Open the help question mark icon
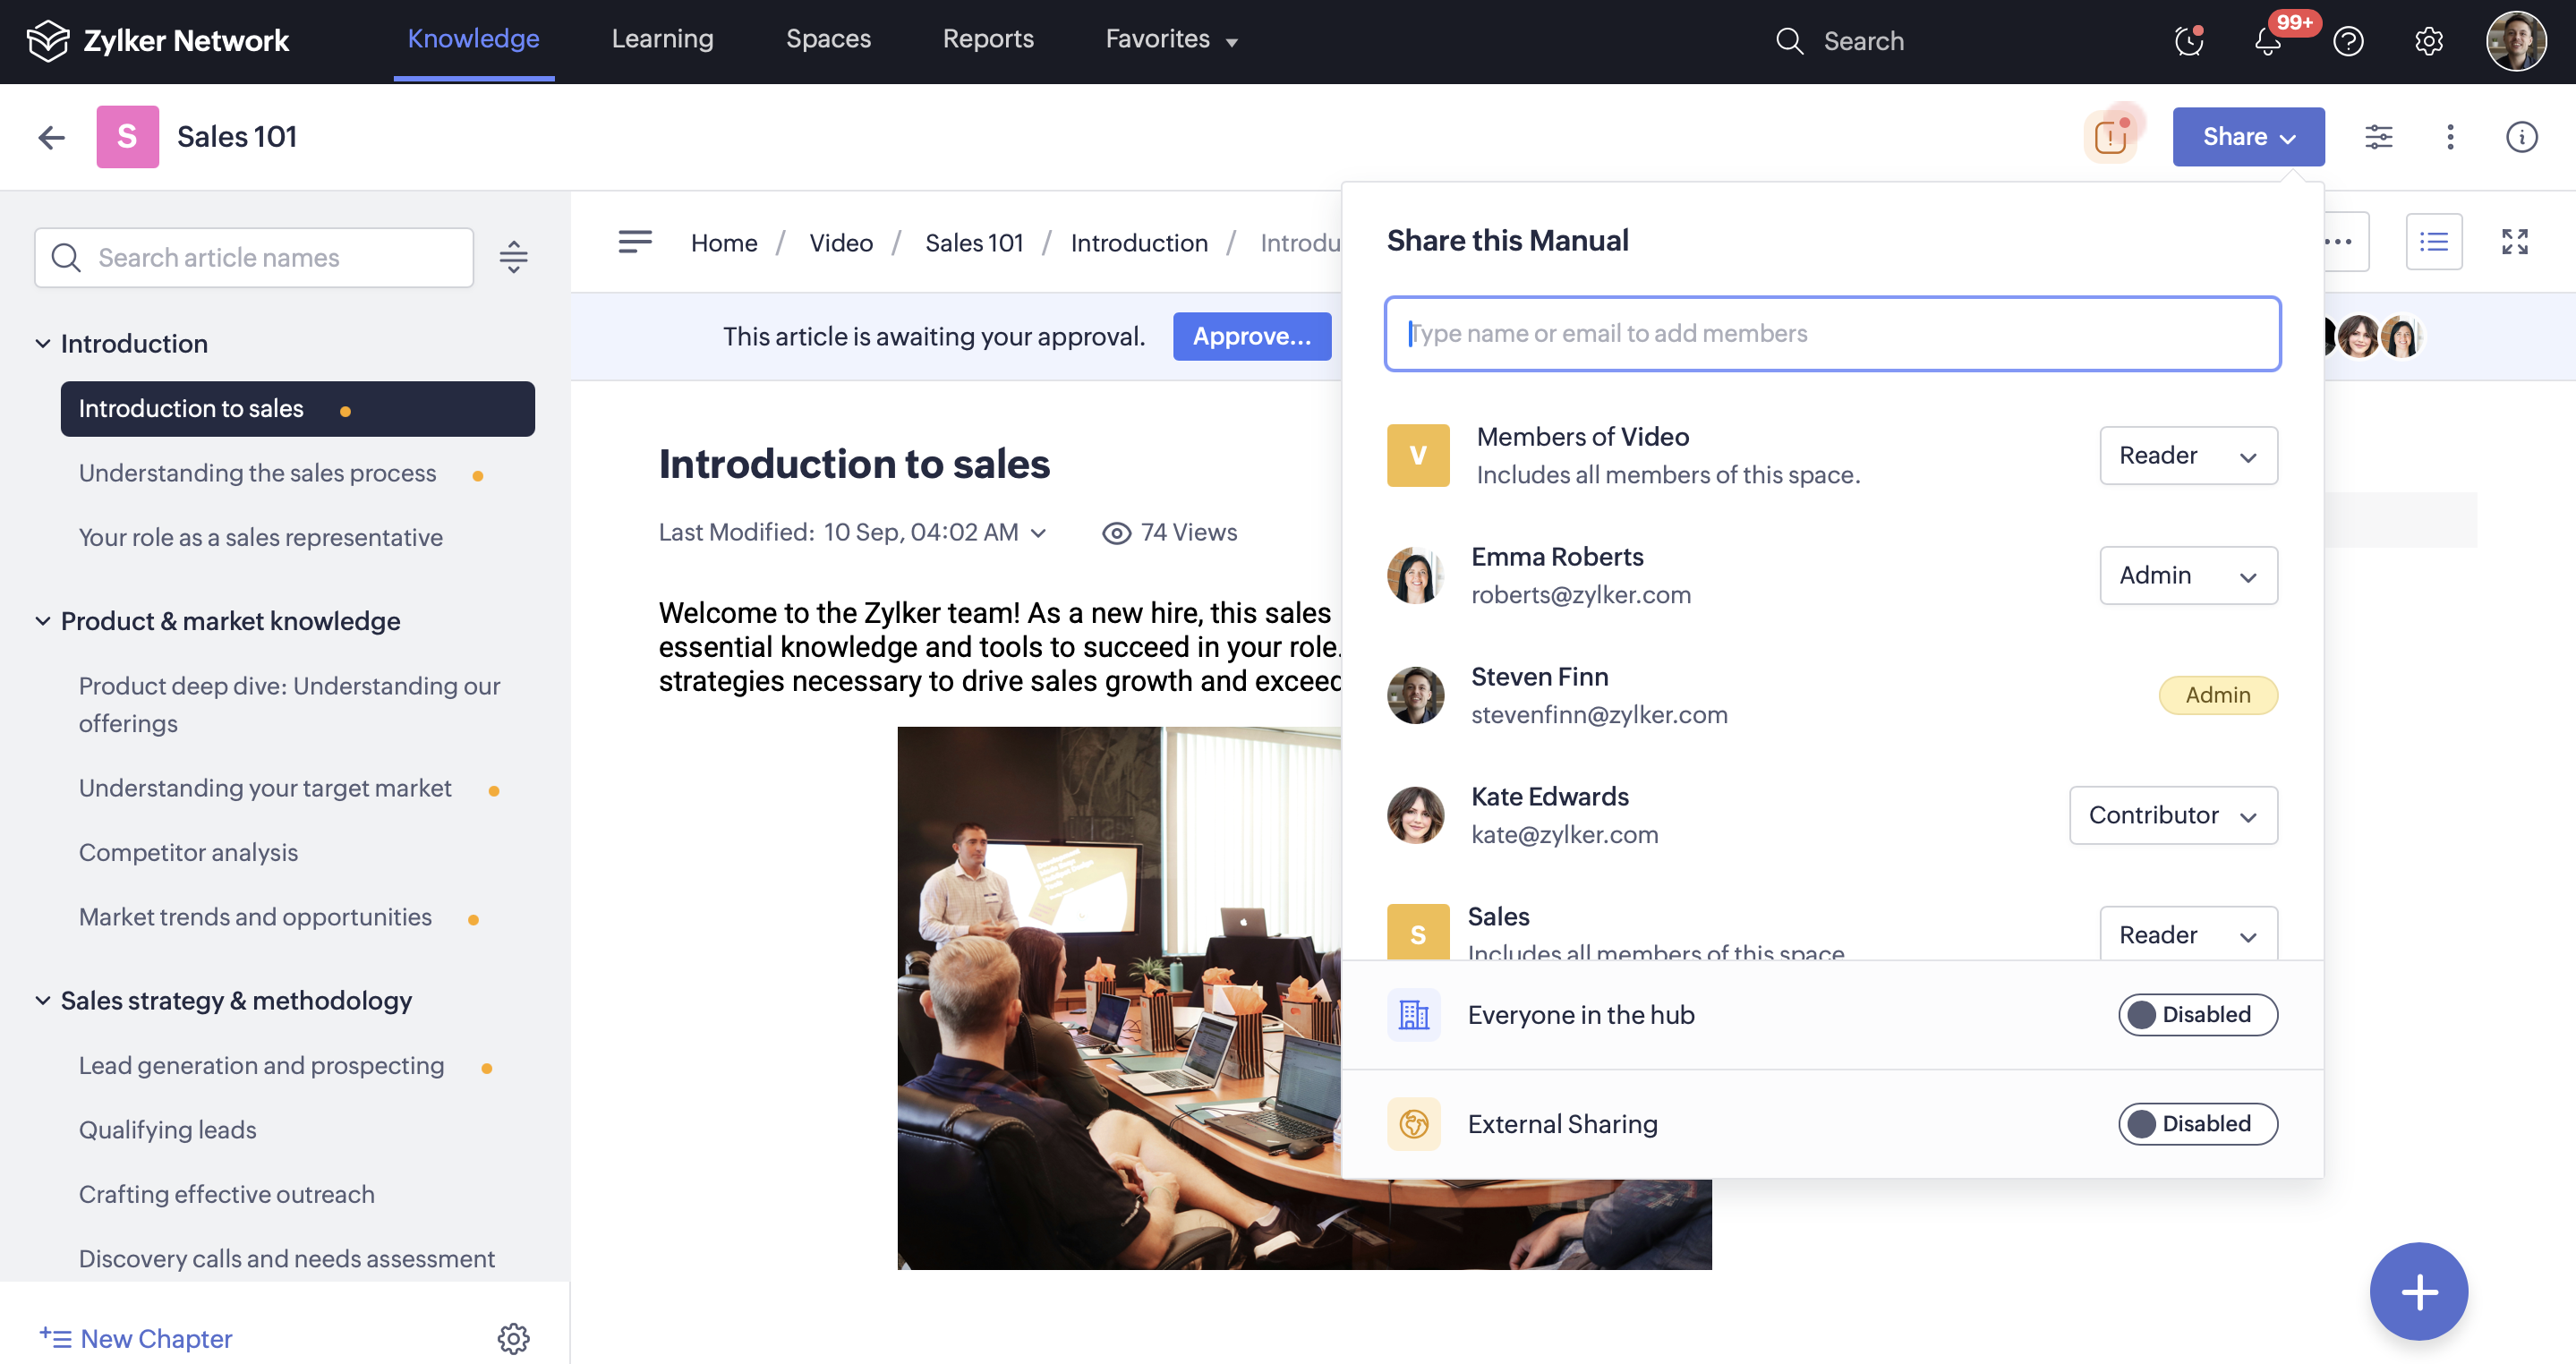The image size is (2576, 1364). pos(2348,41)
